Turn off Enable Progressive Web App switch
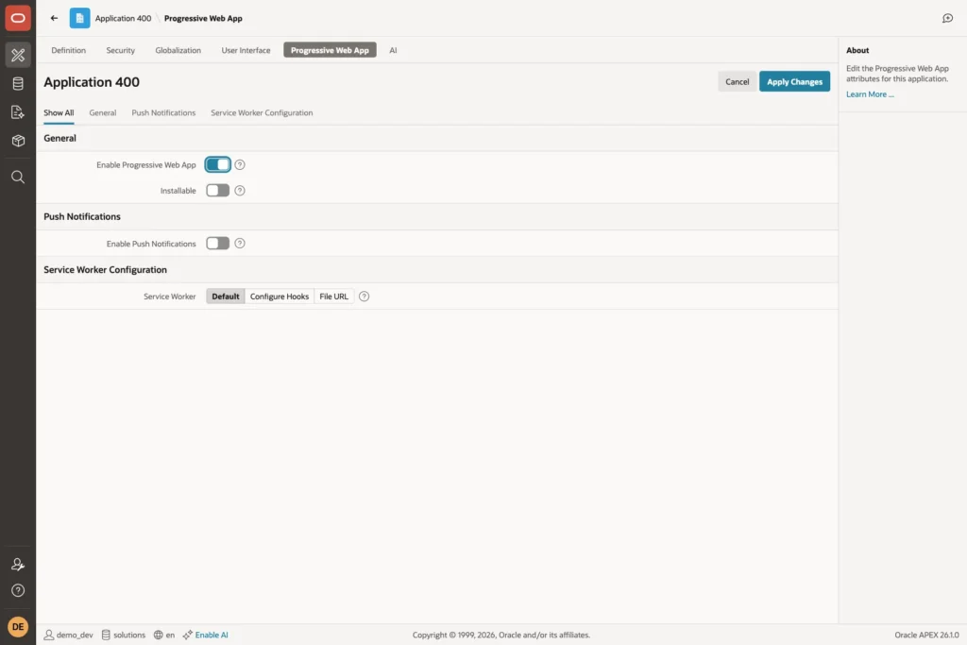The image size is (967, 645). (x=218, y=164)
